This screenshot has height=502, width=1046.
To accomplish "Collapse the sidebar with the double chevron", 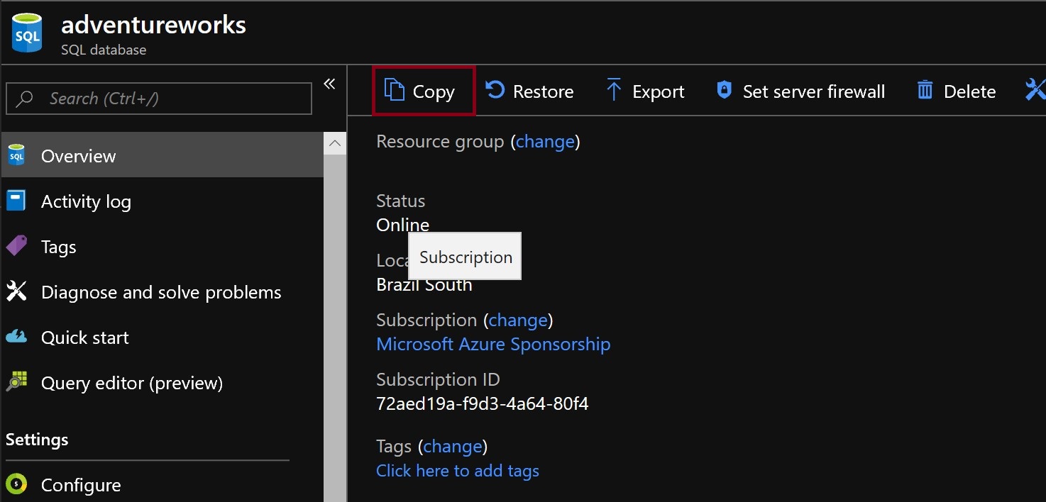I will click(329, 84).
